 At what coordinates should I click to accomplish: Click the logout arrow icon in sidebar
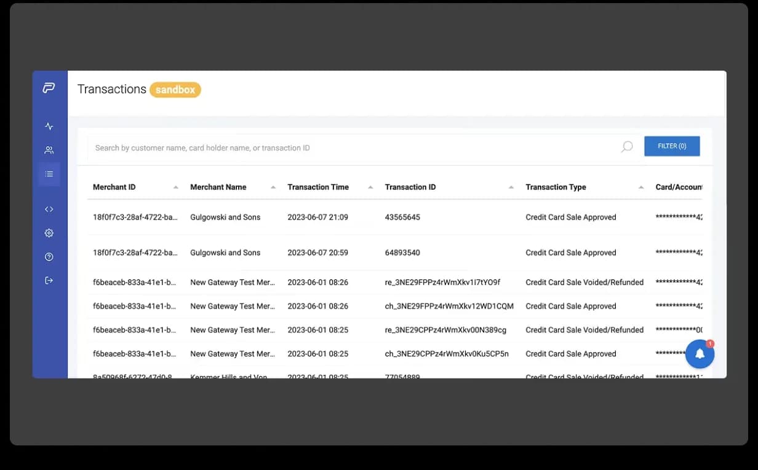click(49, 280)
